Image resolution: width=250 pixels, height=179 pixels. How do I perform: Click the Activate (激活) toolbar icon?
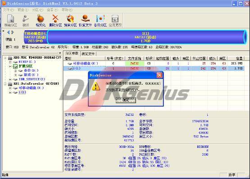tap(26, 20)
